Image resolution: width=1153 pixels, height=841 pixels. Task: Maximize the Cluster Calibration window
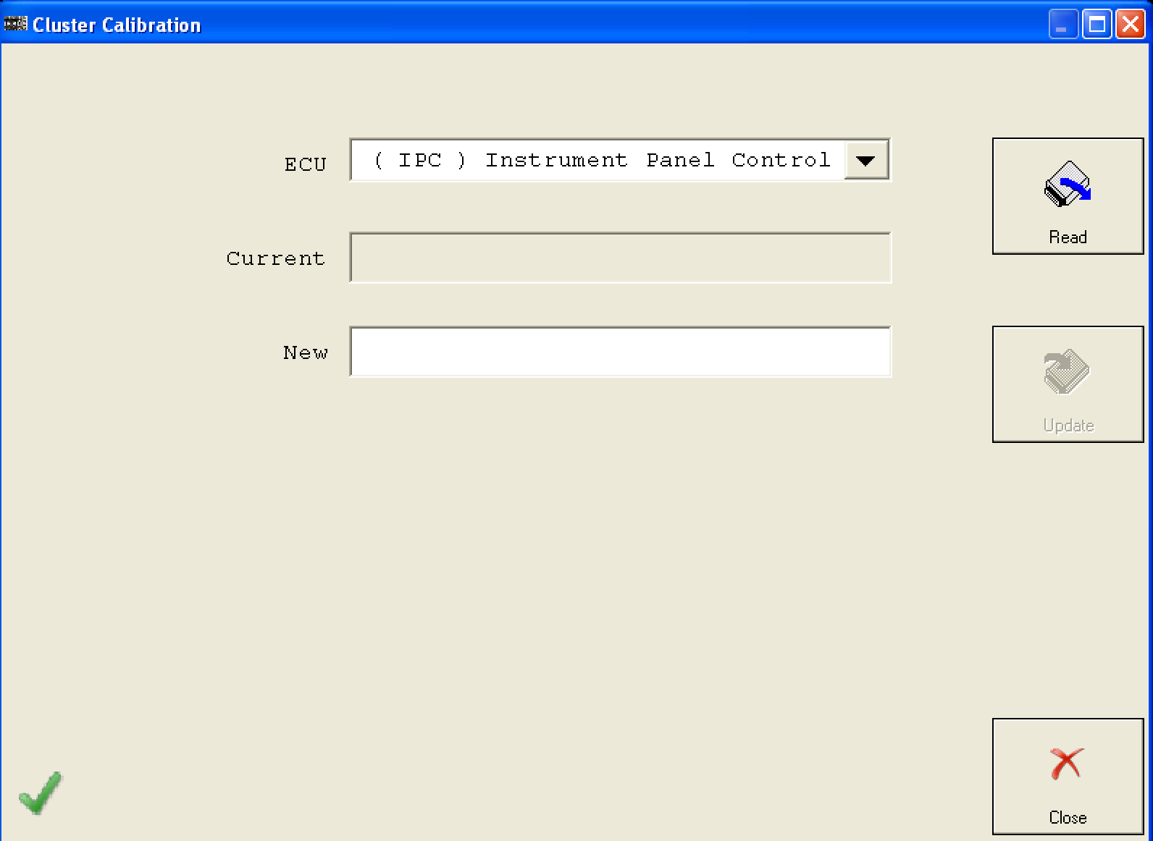point(1097,25)
